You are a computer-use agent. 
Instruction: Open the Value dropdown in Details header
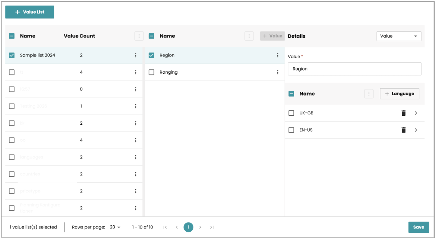[399, 36]
